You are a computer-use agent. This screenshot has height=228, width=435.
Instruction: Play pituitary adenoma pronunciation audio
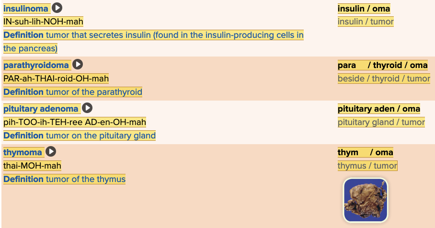[87, 108]
